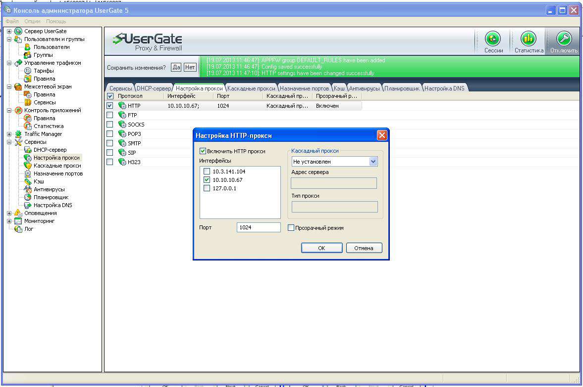Click the HTTP protocol row icon
The height and width of the screenshot is (387, 583).
[122, 106]
